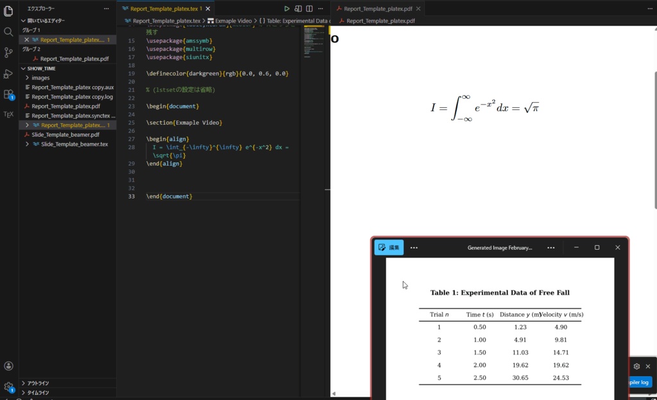The height and width of the screenshot is (400, 657).
Task: Open the Source Control view
Action: click(x=8, y=53)
